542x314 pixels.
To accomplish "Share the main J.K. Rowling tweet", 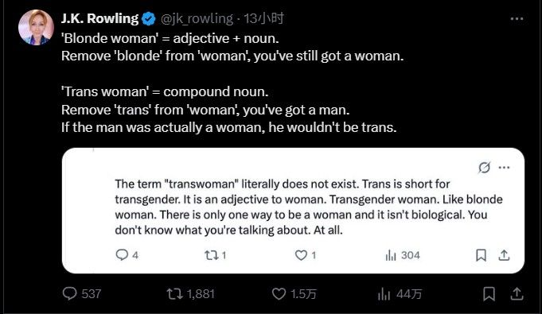I will pyautogui.click(x=517, y=294).
